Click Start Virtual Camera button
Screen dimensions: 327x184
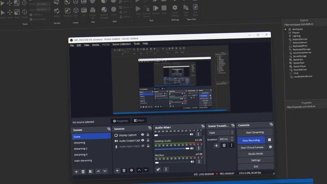(252, 147)
